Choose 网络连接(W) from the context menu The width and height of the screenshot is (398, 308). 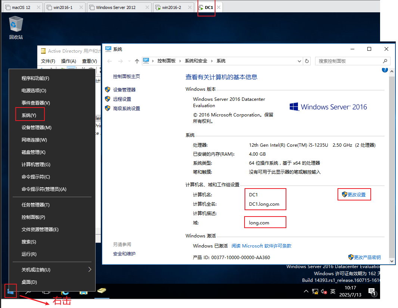pos(52,140)
